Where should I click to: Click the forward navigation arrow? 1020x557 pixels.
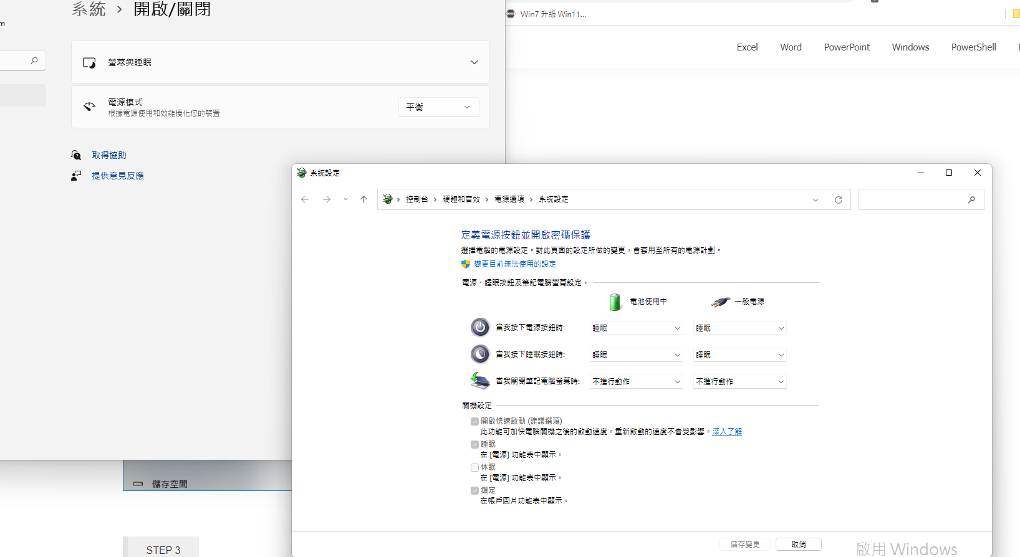coord(327,199)
